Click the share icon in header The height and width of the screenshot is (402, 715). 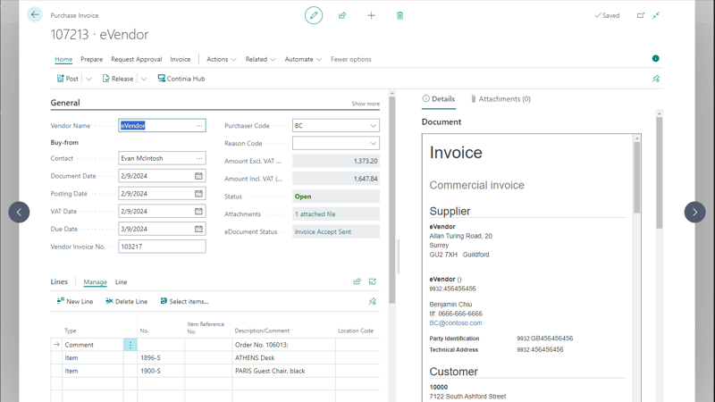(x=342, y=15)
